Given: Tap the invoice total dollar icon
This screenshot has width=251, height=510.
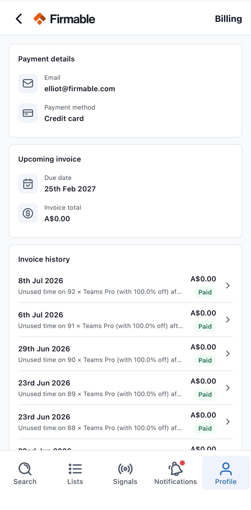Looking at the screenshot, I should (x=28, y=213).
